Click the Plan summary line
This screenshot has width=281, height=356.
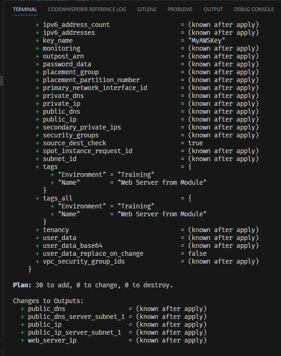93,285
